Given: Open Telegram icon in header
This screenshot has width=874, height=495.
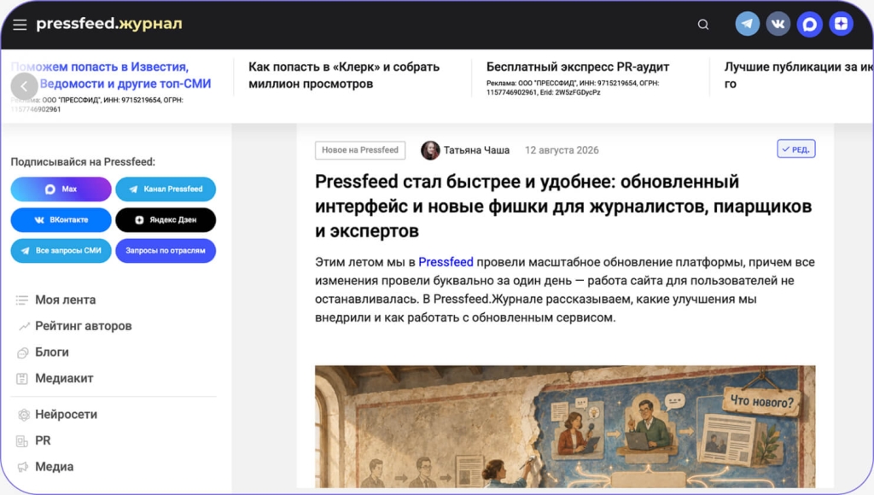Looking at the screenshot, I should [748, 24].
